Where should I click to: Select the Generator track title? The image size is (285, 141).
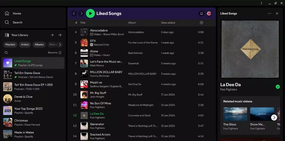[97, 124]
